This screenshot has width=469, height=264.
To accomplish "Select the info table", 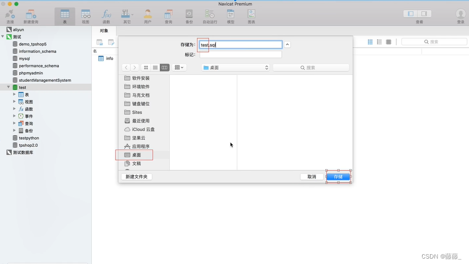I will coord(110,59).
